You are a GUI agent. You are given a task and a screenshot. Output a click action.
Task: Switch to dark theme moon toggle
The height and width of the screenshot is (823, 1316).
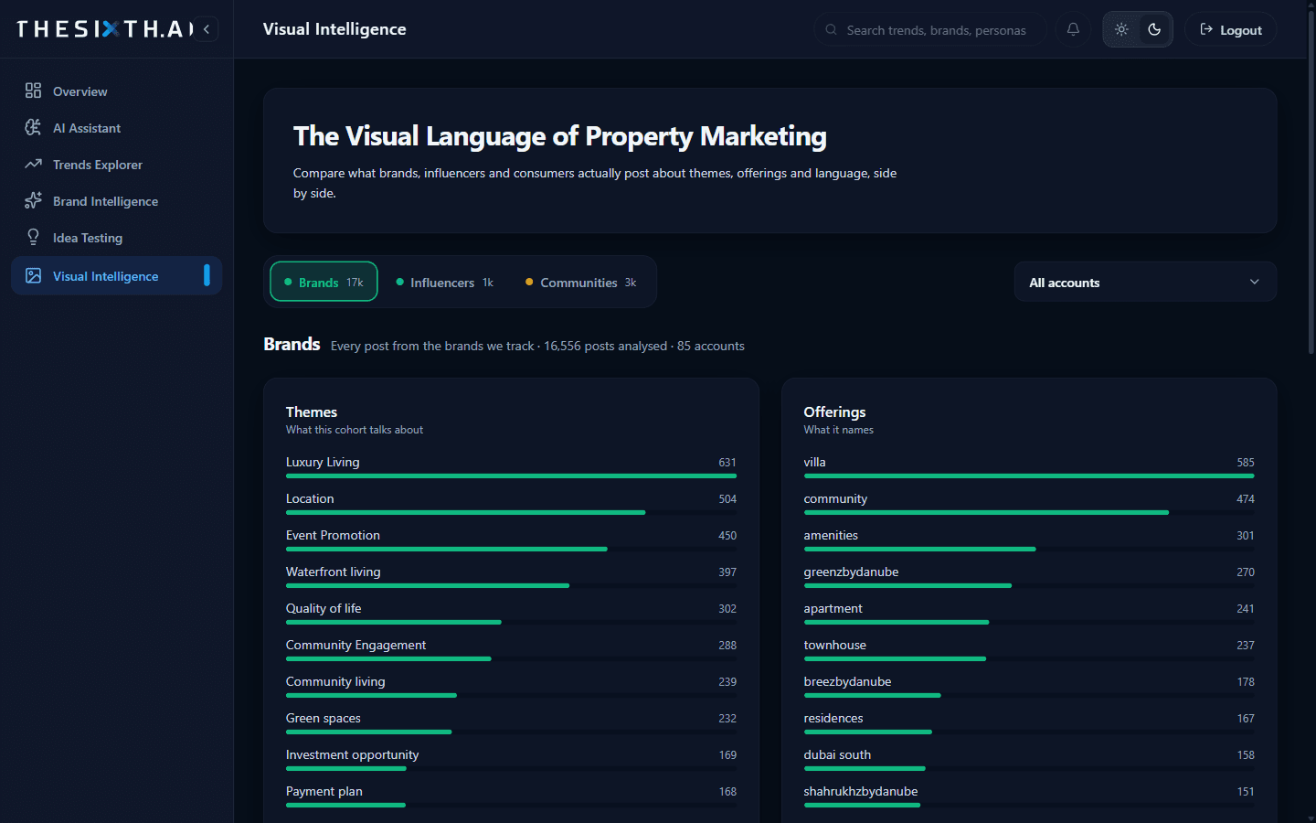[x=1154, y=29]
